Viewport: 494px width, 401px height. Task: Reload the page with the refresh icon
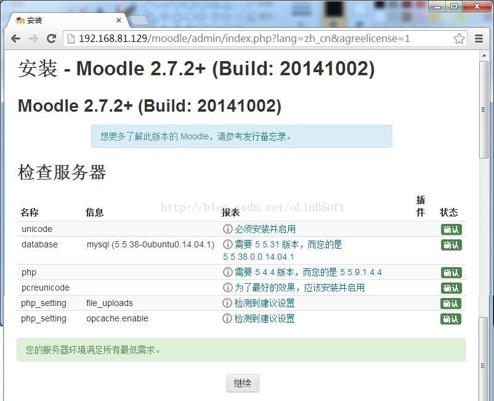(x=51, y=38)
